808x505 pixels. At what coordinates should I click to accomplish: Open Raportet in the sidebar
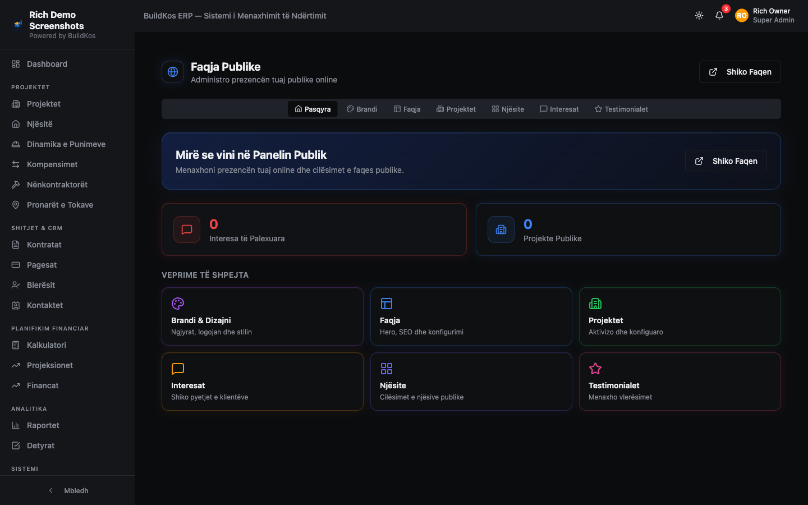click(67, 425)
